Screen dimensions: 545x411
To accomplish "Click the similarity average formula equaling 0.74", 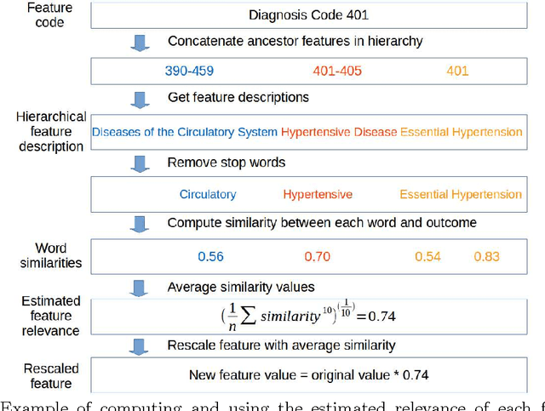I will click(307, 315).
